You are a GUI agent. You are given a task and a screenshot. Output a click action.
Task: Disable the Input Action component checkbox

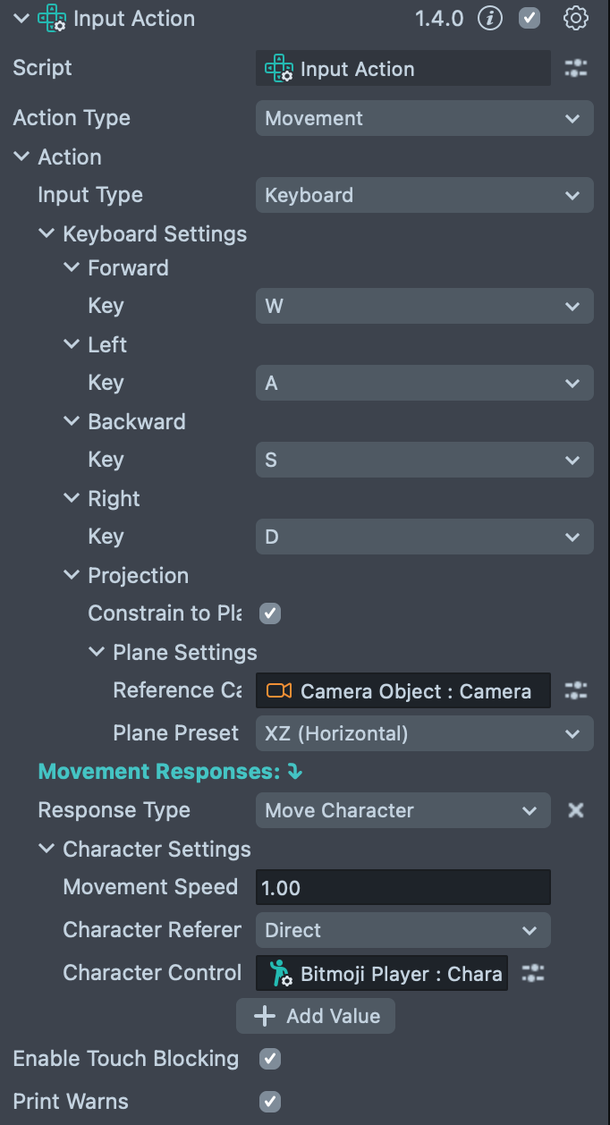[x=530, y=18]
